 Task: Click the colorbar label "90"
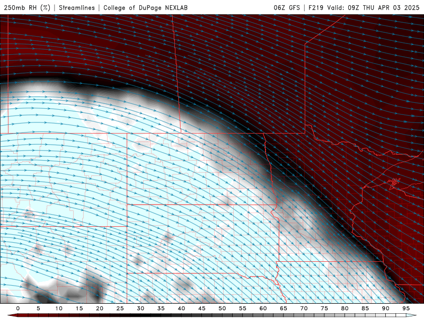pyautogui.click(x=386, y=308)
